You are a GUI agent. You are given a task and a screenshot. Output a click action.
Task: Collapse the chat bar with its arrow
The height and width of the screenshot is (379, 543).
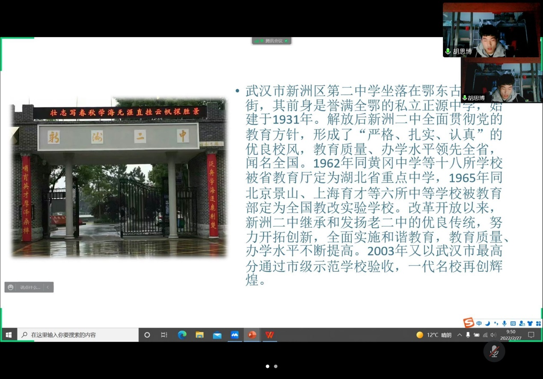coord(48,287)
